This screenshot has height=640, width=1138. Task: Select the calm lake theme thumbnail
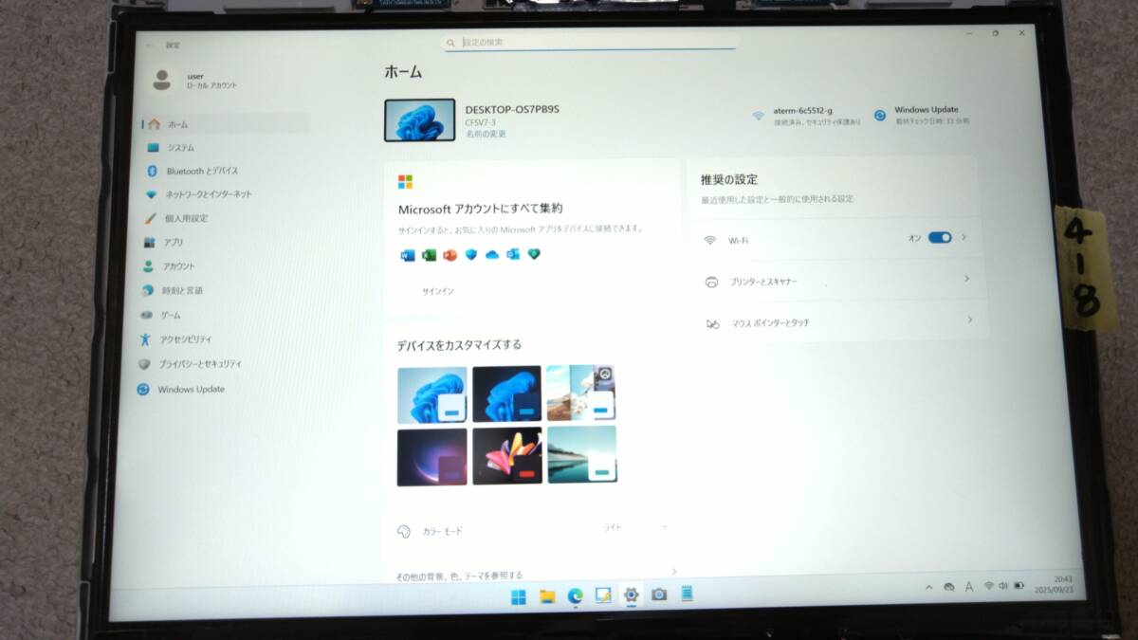coord(581,454)
